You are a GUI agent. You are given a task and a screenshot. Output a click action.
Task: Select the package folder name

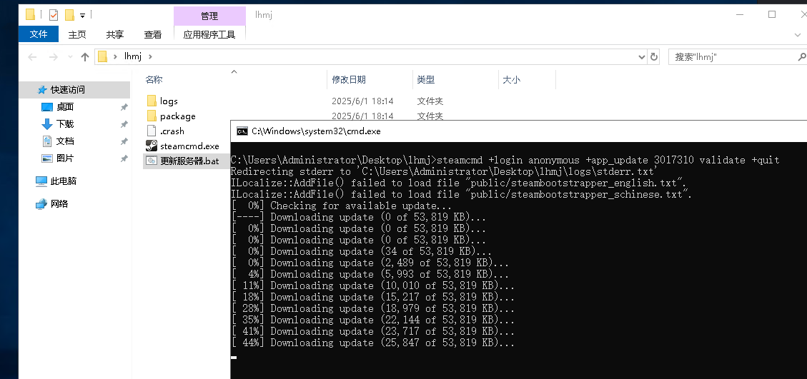point(177,116)
